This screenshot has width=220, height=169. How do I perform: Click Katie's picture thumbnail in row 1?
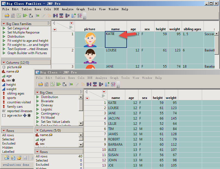click(90, 40)
